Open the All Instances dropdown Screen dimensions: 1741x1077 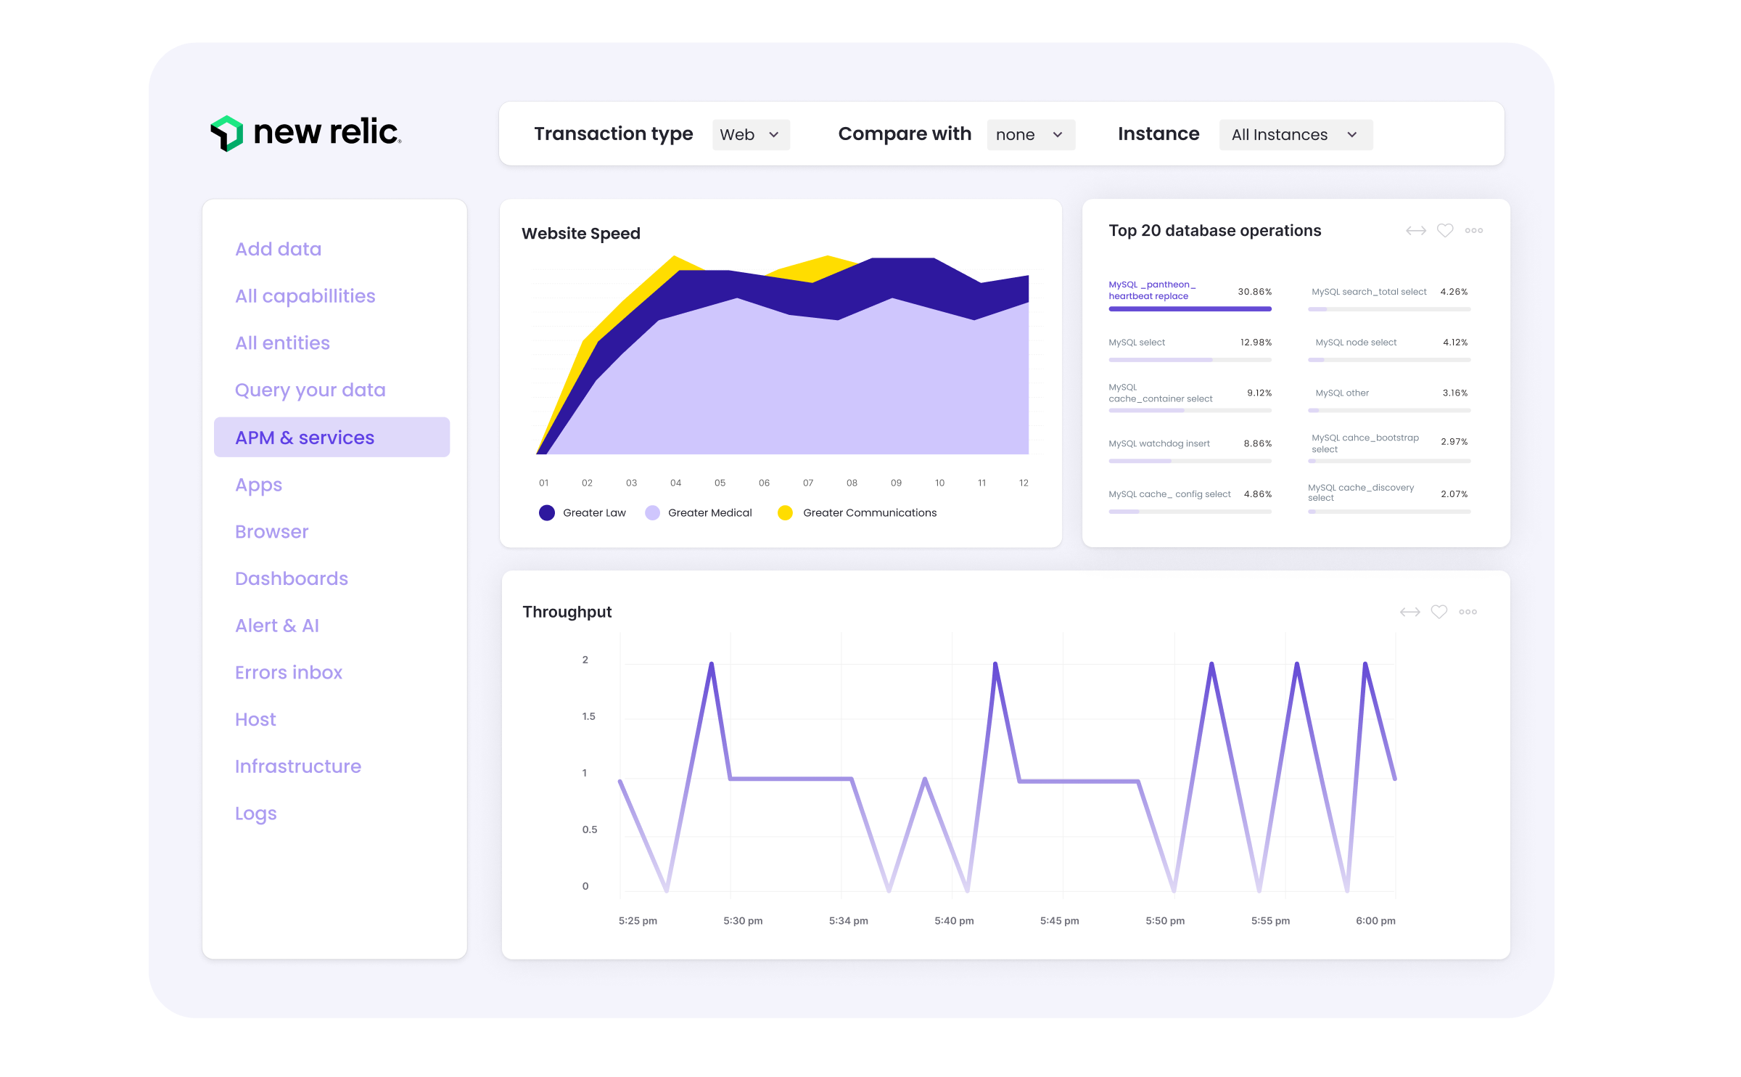pyautogui.click(x=1296, y=135)
